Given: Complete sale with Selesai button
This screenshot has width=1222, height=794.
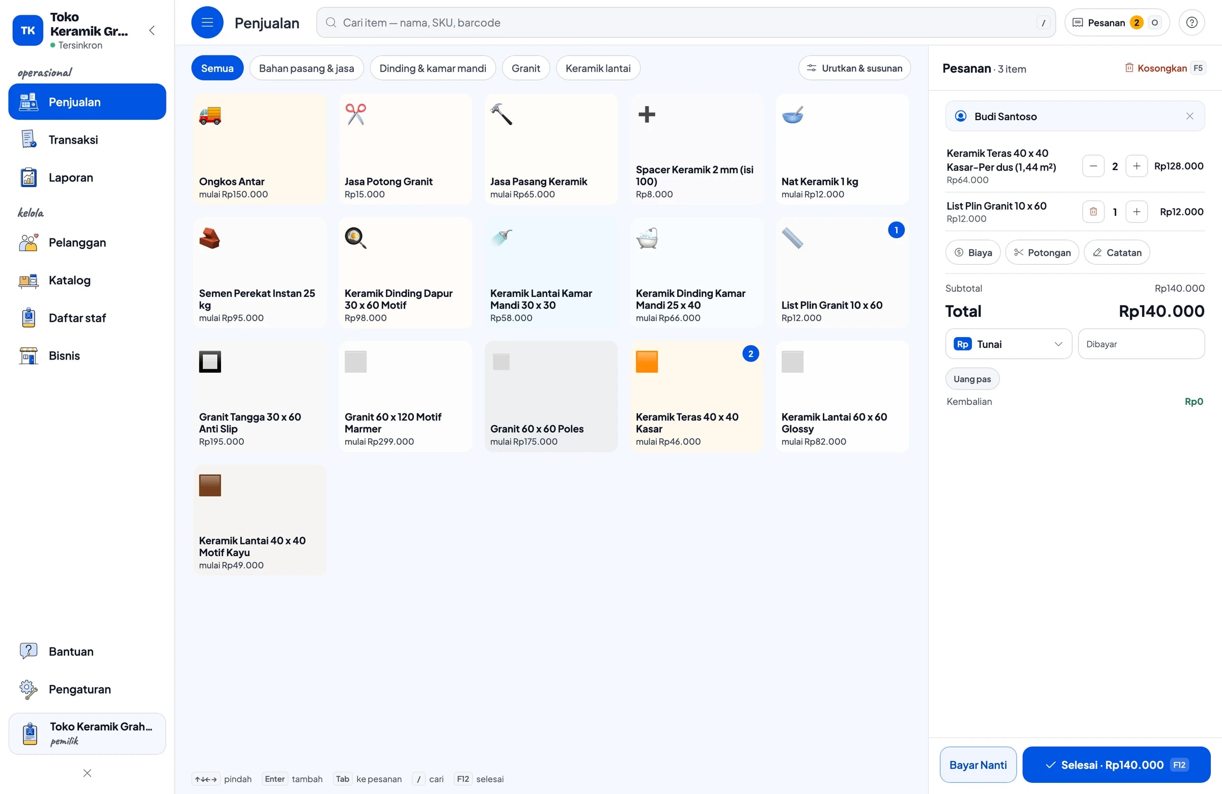Looking at the screenshot, I should 1116,765.
